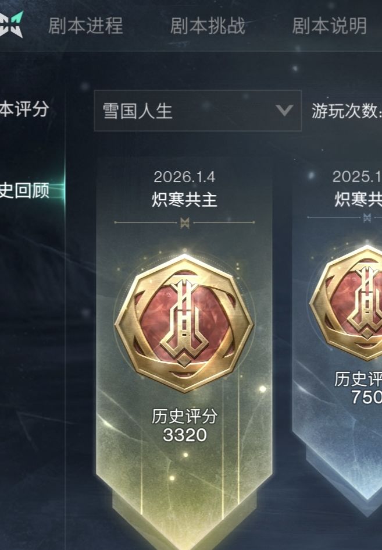This screenshot has width=382, height=550.
Task: Select the second banner's 炽寒共主 title
Action: click(358, 200)
